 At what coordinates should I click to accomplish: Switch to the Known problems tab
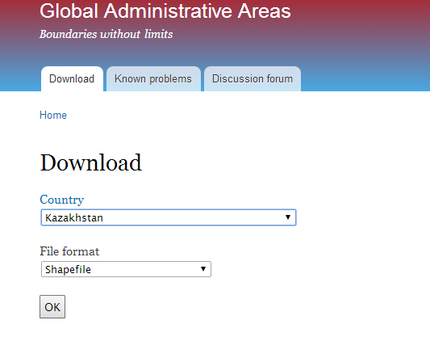pos(153,79)
